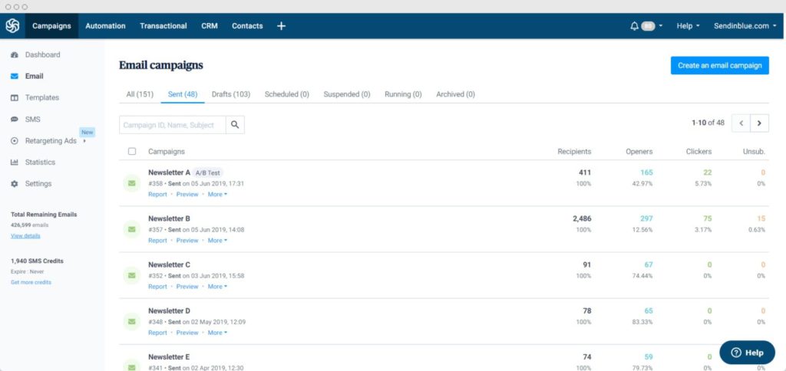Toggle the select-all campaigns checkbox
The image size is (786, 371).
(132, 152)
